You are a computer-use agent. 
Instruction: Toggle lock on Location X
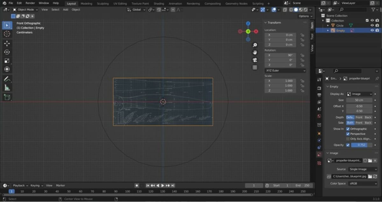point(302,35)
